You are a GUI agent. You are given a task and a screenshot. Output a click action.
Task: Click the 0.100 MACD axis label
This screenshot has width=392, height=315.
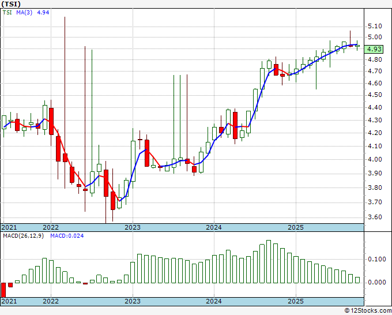377,259
